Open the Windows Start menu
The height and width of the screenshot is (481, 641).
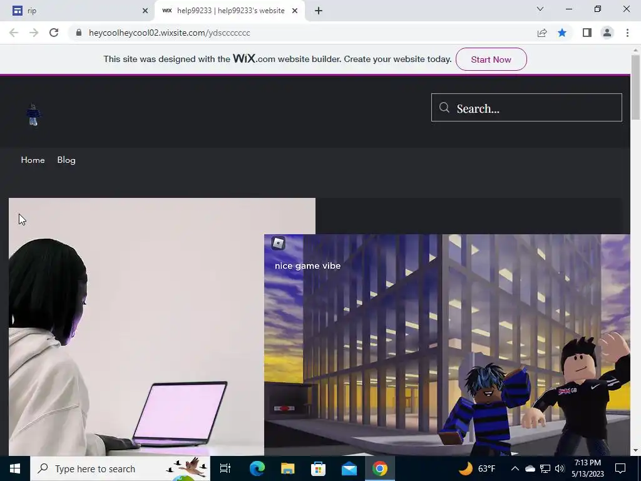pyautogui.click(x=15, y=468)
